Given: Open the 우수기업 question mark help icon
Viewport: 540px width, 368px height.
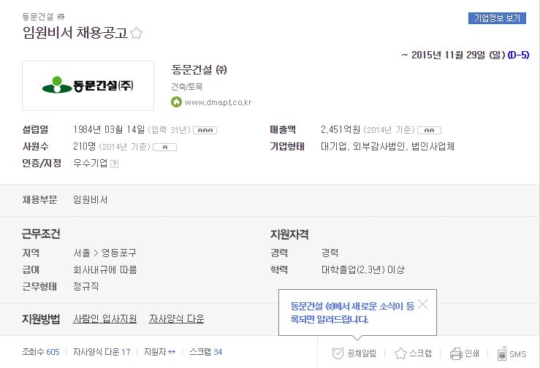Looking at the screenshot, I should [114, 164].
